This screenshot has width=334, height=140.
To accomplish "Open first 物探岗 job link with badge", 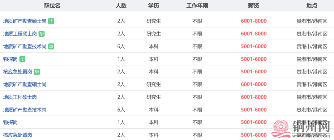I will tap(11, 59).
